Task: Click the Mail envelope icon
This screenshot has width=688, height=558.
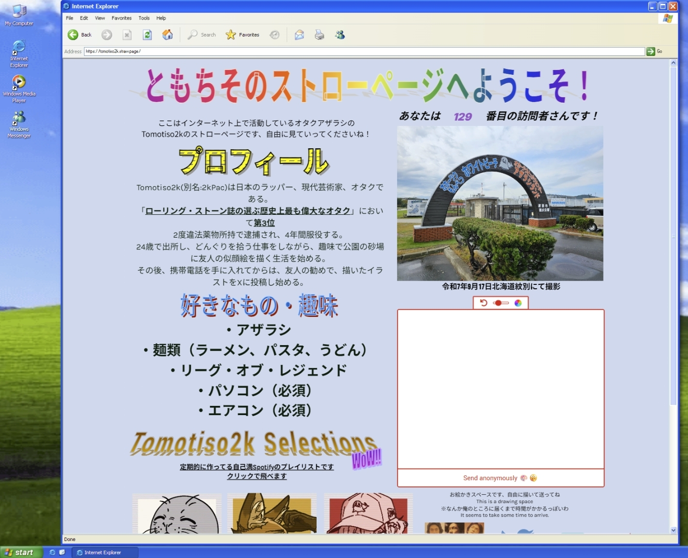Action: point(299,35)
